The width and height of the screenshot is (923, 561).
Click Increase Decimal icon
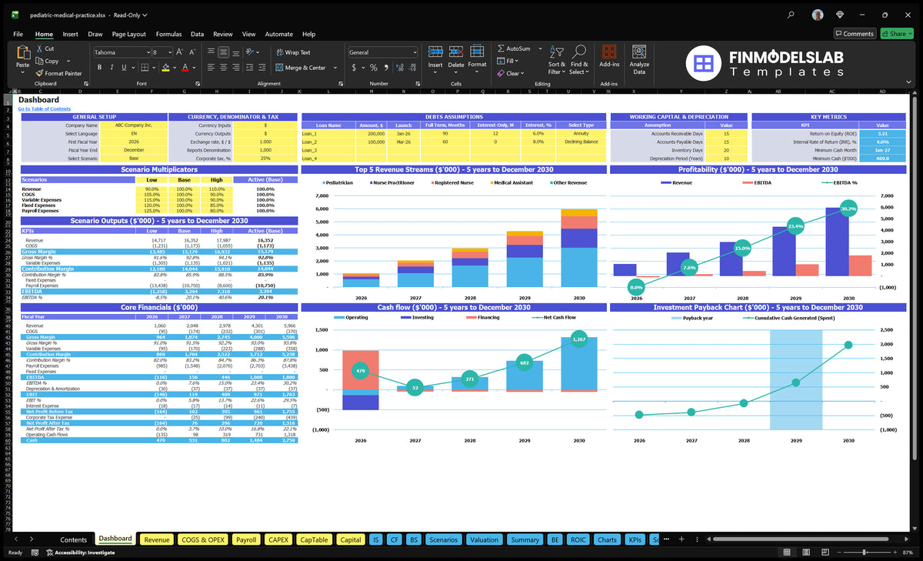coord(399,67)
